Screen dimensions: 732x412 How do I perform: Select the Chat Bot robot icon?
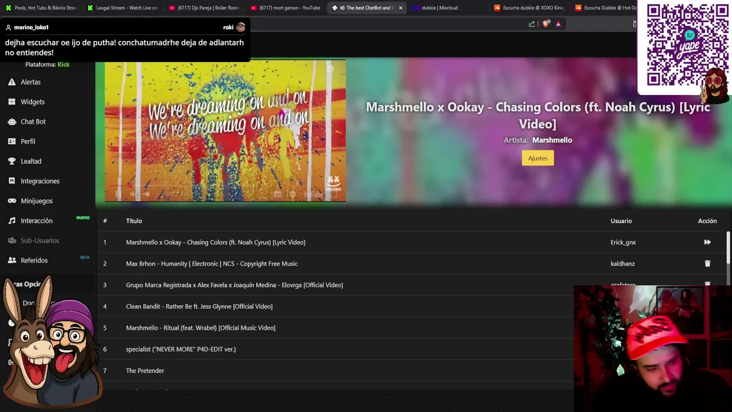11,121
